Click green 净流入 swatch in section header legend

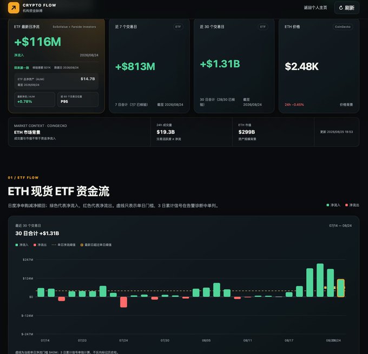point(327,205)
